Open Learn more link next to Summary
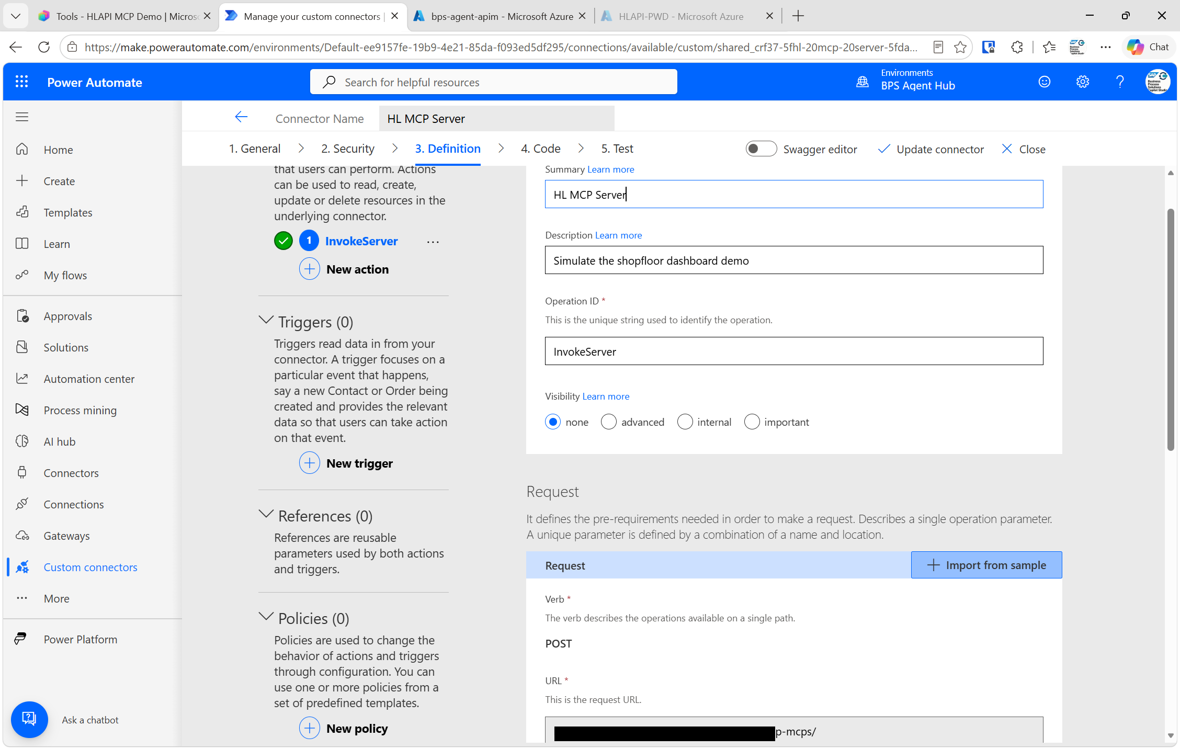Image resolution: width=1180 pixels, height=749 pixels. click(610, 169)
